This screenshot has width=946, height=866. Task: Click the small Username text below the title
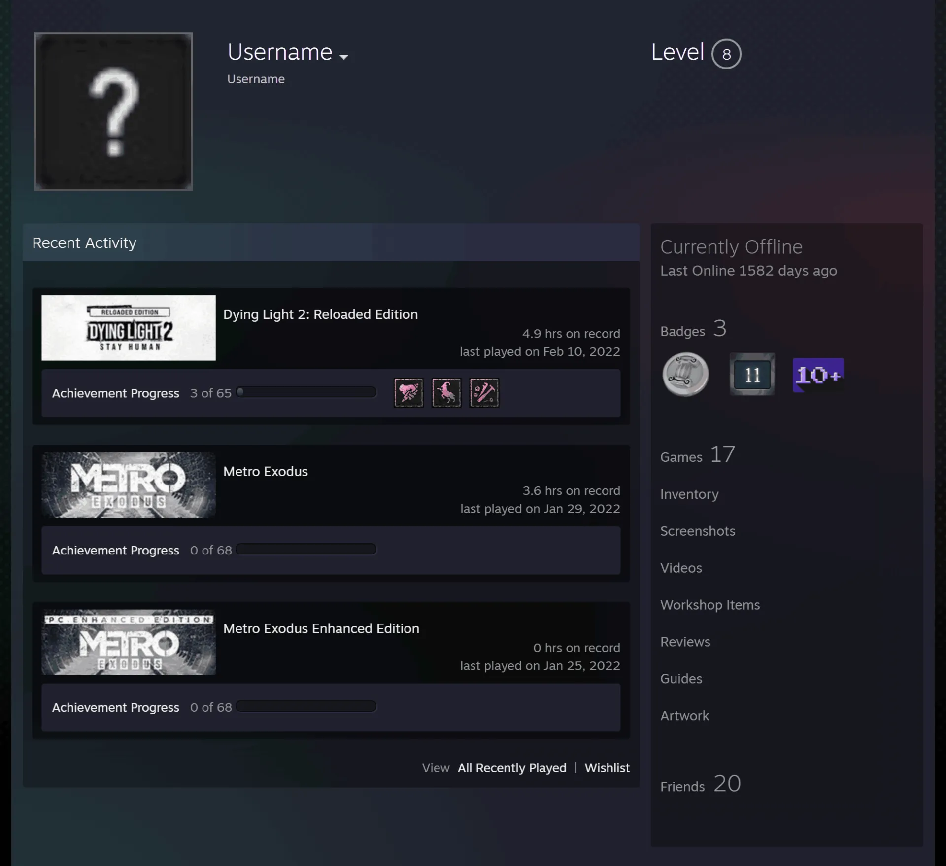pos(256,79)
